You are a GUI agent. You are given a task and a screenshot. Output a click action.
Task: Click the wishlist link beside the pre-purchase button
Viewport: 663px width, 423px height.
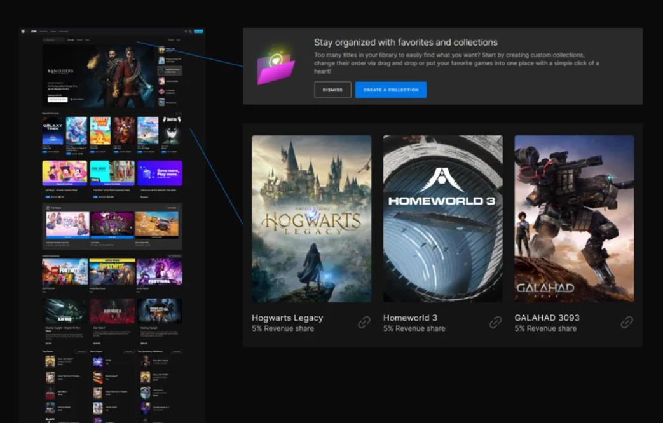tap(76, 99)
